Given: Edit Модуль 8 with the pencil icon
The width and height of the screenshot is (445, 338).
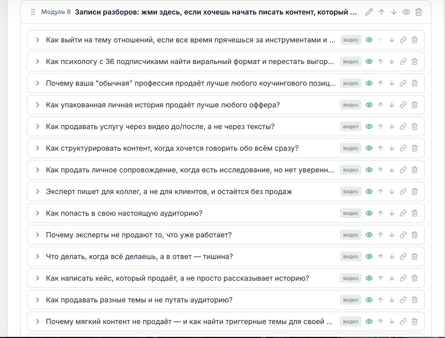Looking at the screenshot, I should (369, 12).
